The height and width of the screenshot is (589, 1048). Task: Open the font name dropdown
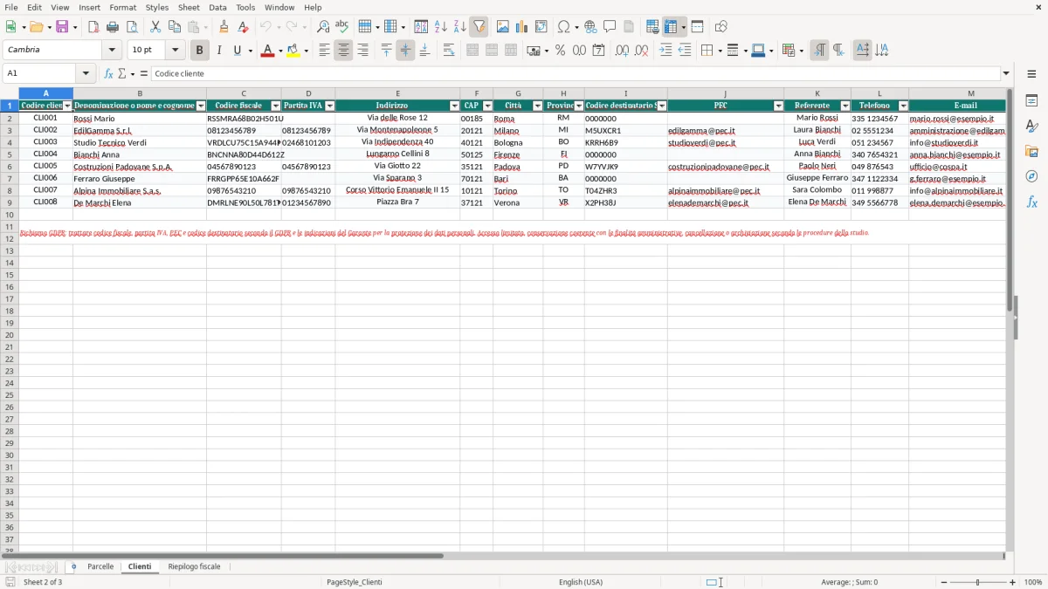point(112,51)
